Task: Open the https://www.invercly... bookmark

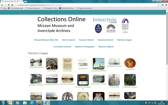Action: [85, 8]
